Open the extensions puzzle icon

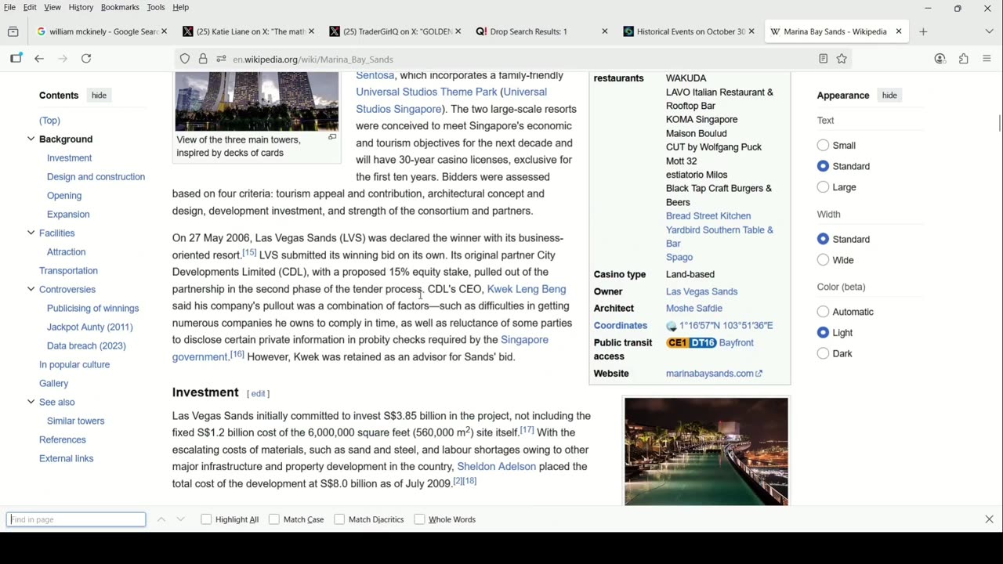[964, 59]
